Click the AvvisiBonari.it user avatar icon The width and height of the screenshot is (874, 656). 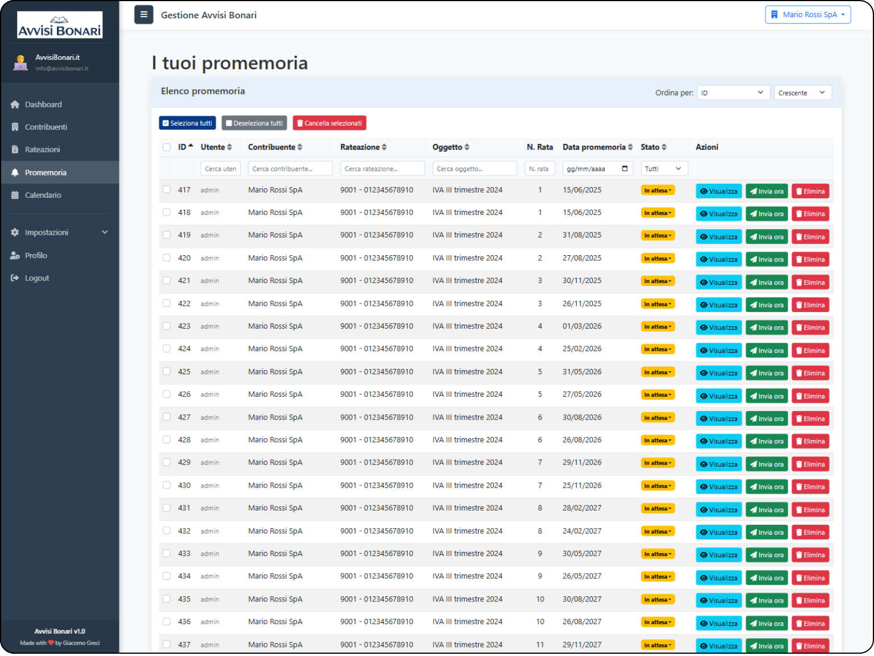pos(20,63)
